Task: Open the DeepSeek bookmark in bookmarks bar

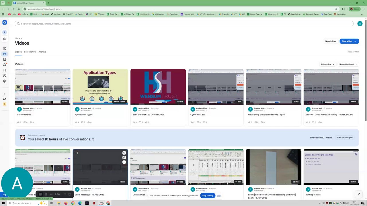Action: pyautogui.click(x=326, y=14)
